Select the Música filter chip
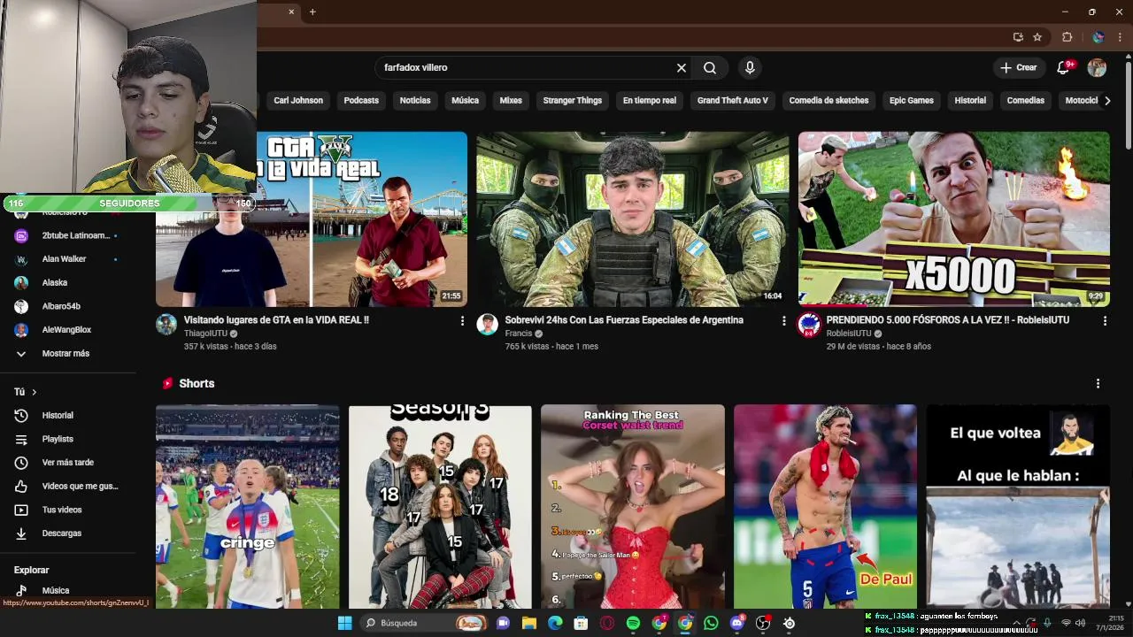The height and width of the screenshot is (637, 1133). (465, 101)
